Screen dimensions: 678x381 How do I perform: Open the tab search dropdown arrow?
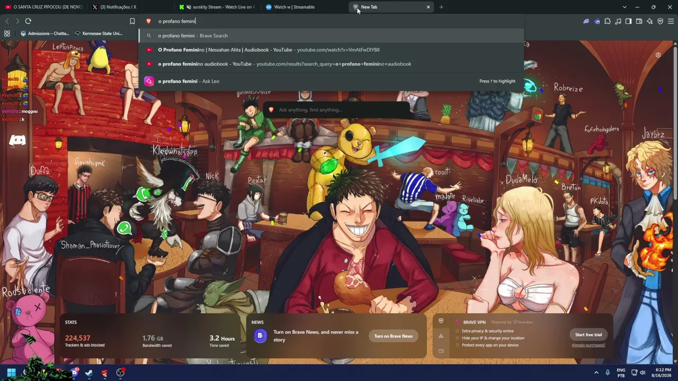625,7
